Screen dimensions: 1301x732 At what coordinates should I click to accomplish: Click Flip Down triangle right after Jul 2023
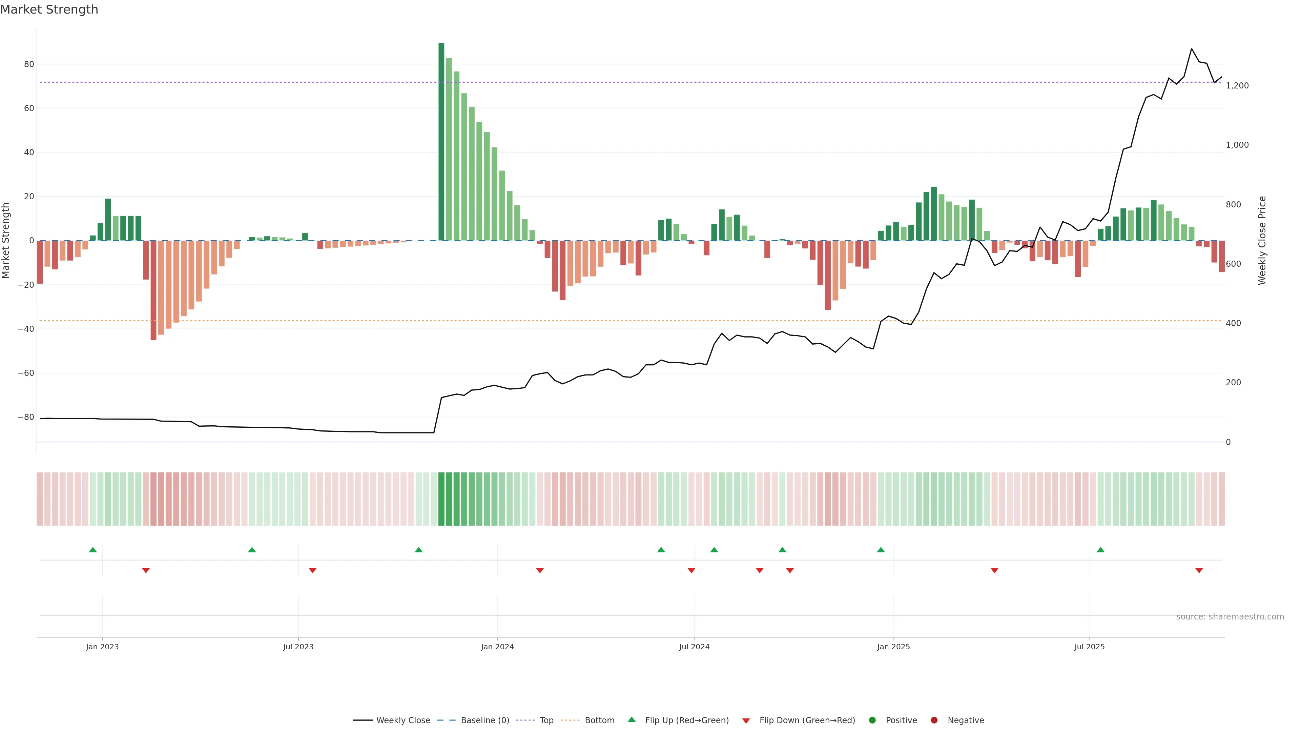tap(313, 570)
